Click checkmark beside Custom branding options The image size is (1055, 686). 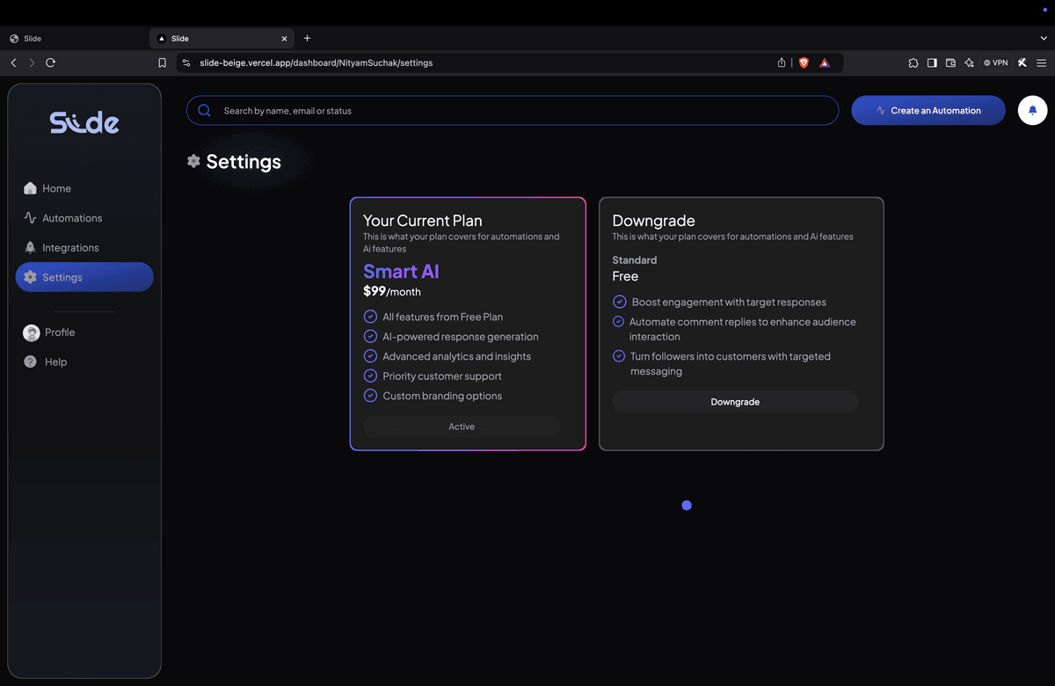[x=369, y=396]
